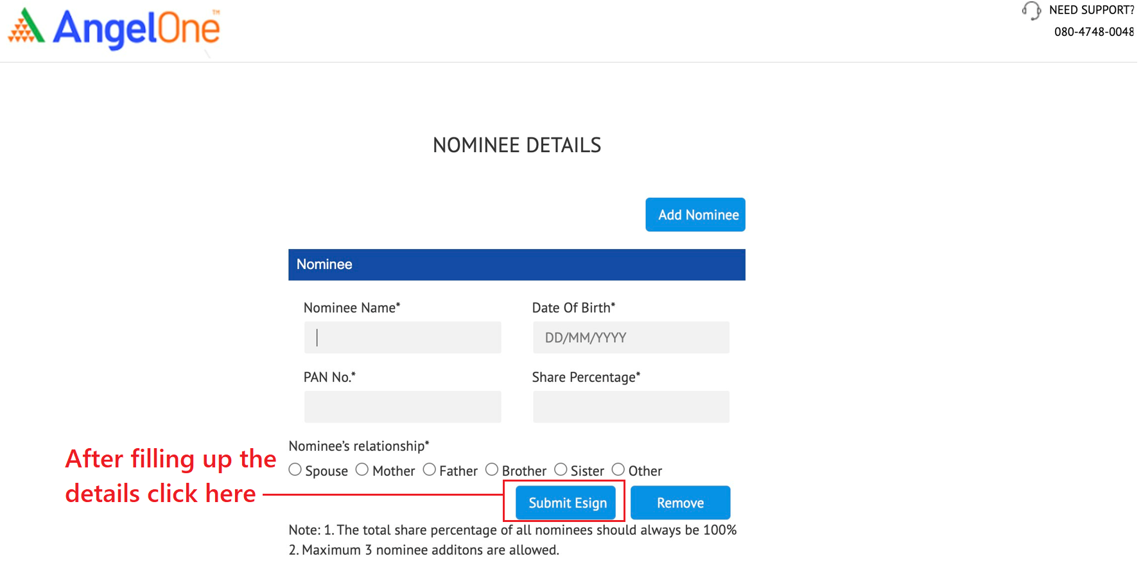This screenshot has width=1143, height=565.
Task: Click the headset support icon
Action: tap(1031, 10)
